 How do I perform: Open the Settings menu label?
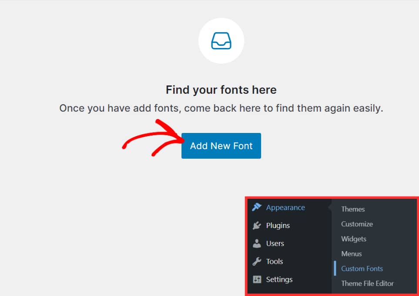coord(279,279)
